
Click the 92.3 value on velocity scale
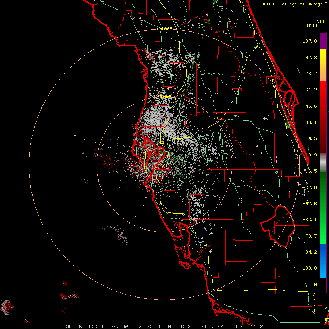tap(311, 57)
